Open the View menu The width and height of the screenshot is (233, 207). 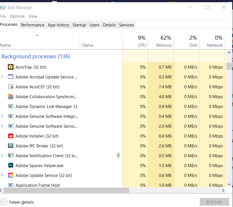tap(33, 16)
